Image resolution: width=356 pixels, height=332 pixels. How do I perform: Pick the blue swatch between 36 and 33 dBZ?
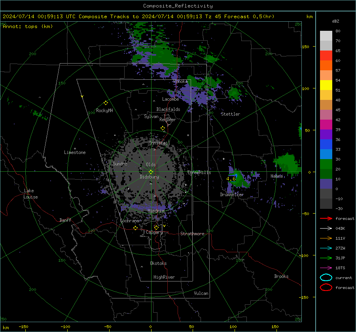(x=326, y=144)
